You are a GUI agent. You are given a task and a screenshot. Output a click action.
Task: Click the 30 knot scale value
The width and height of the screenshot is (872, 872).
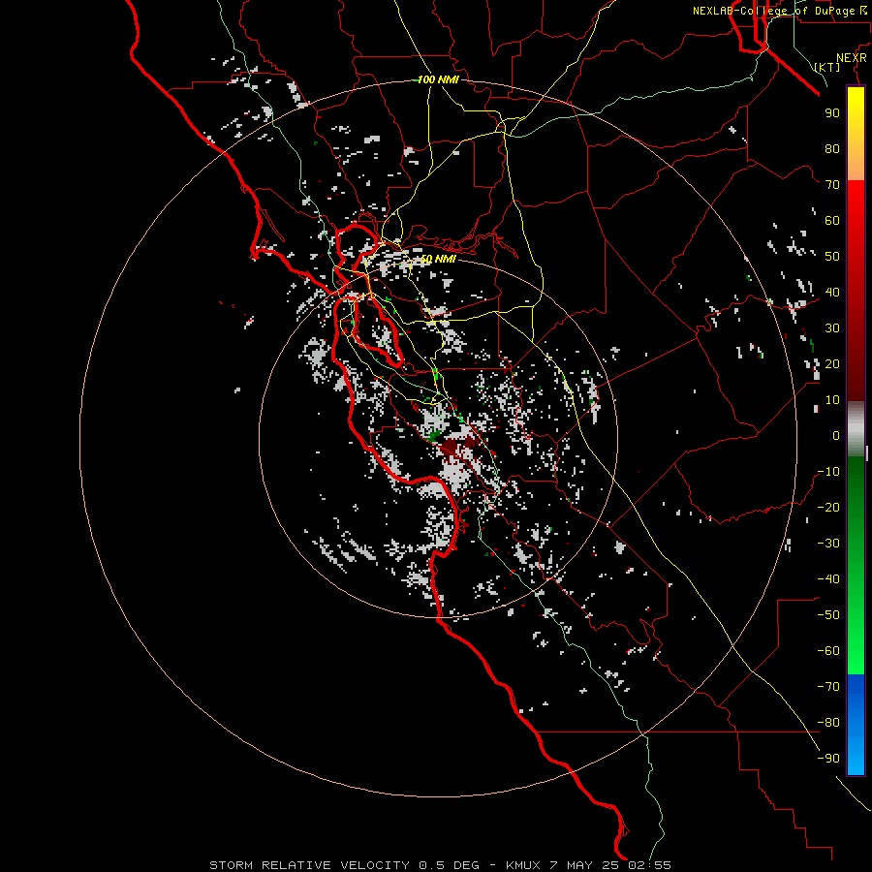tap(832, 328)
